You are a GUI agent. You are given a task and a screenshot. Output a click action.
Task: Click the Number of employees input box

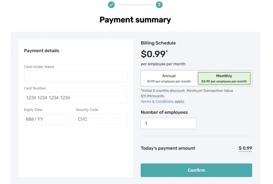(168, 123)
